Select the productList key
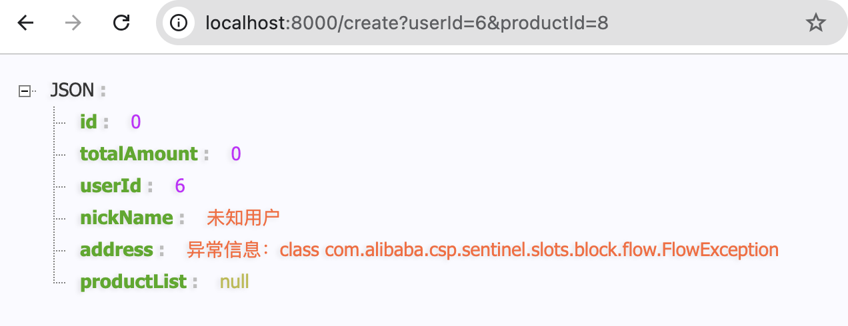This screenshot has height=326, width=848. [x=133, y=281]
